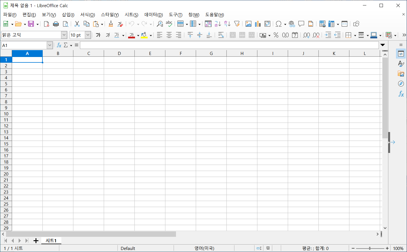Click the horizontal scrollbar thumb
The width and height of the screenshot is (407, 252).
pyautogui.click(x=91, y=234)
